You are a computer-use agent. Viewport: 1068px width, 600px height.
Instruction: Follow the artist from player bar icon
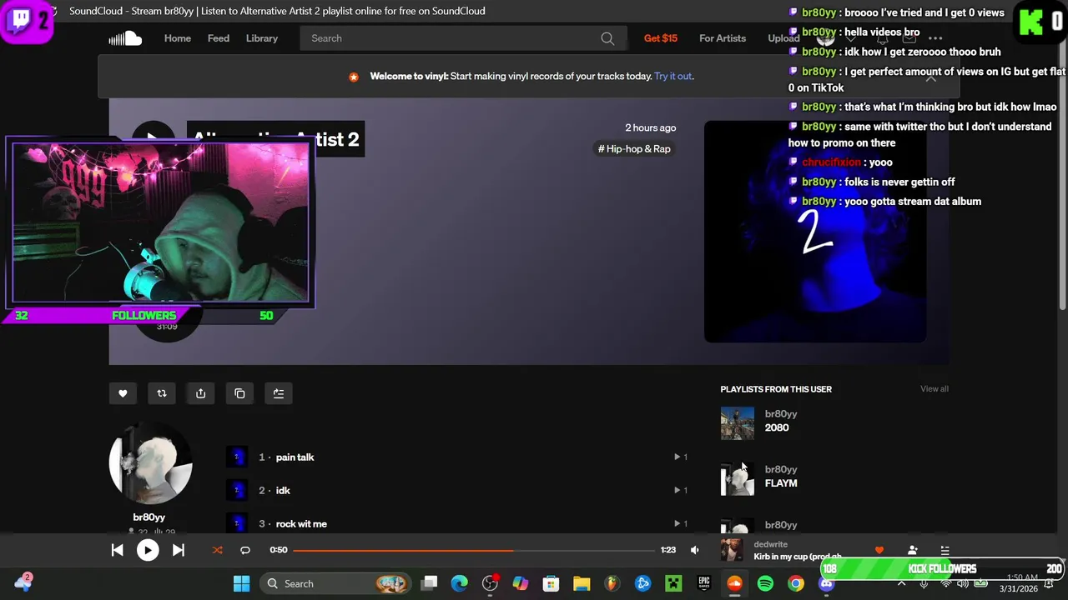[912, 550]
